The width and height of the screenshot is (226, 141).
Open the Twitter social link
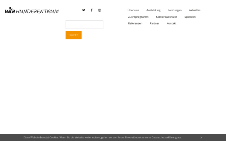click(x=84, y=10)
